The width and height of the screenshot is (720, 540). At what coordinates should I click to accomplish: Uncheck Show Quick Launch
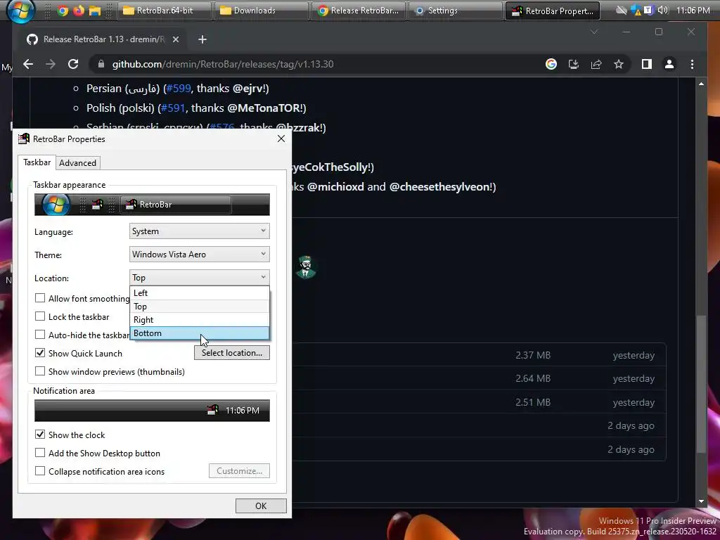[x=40, y=353]
